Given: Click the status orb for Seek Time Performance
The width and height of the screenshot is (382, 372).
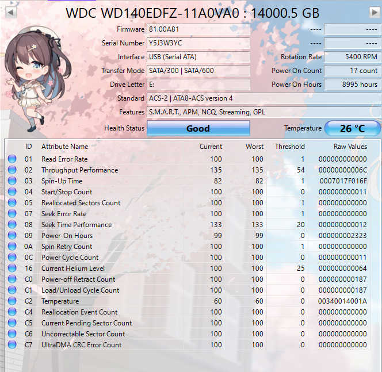Looking at the screenshot, I should [12, 224].
